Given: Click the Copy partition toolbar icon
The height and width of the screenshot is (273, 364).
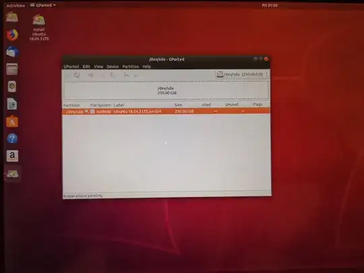Looking at the screenshot, I should pyautogui.click(x=102, y=75).
